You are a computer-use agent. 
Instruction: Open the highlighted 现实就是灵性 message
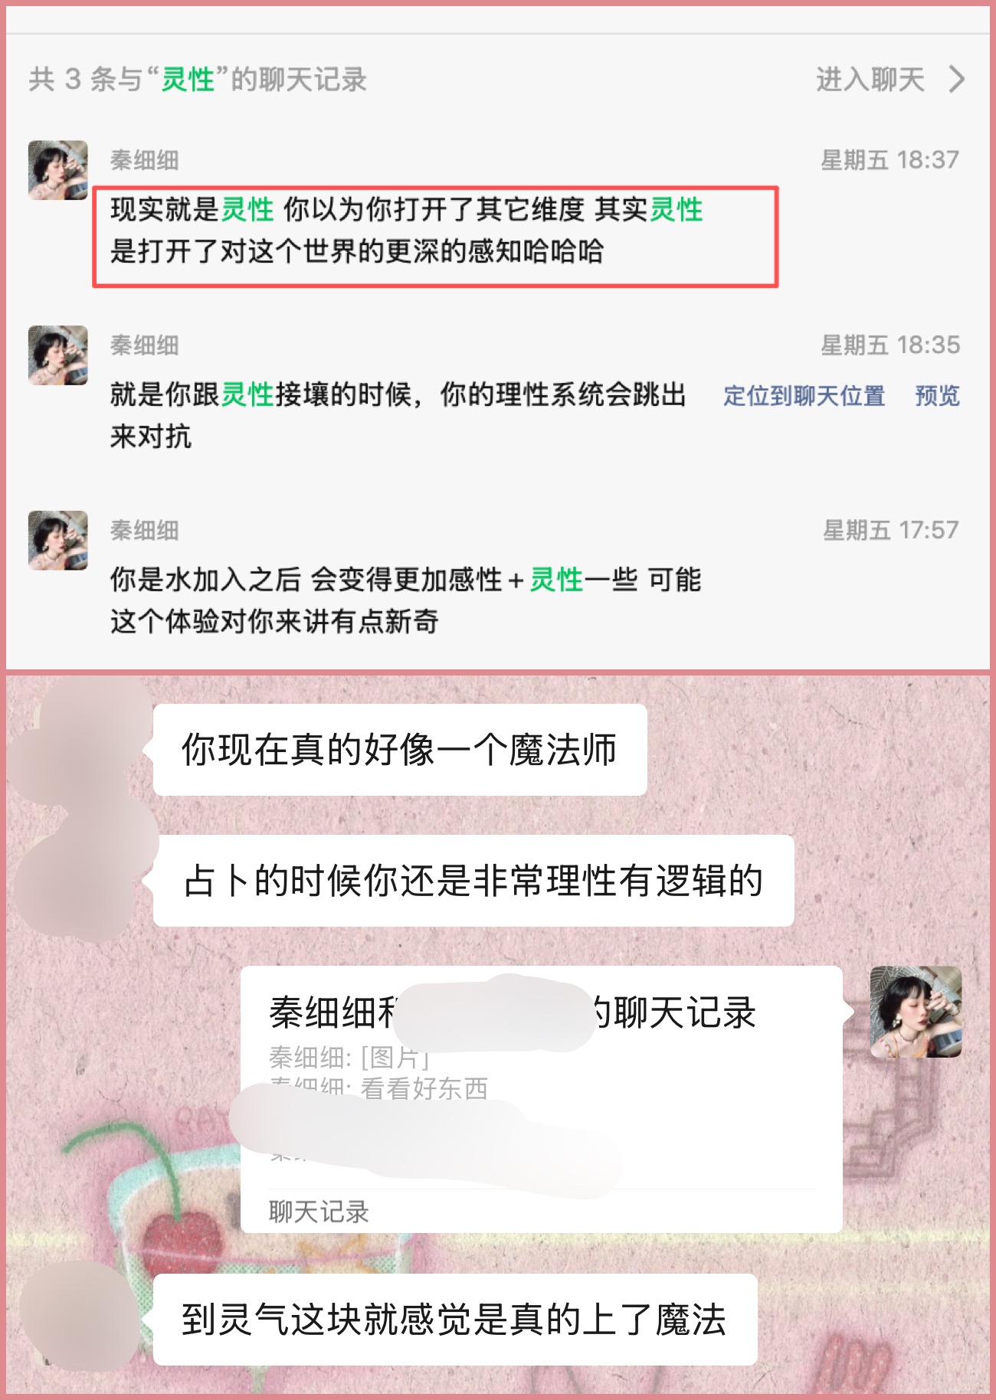[x=435, y=237]
